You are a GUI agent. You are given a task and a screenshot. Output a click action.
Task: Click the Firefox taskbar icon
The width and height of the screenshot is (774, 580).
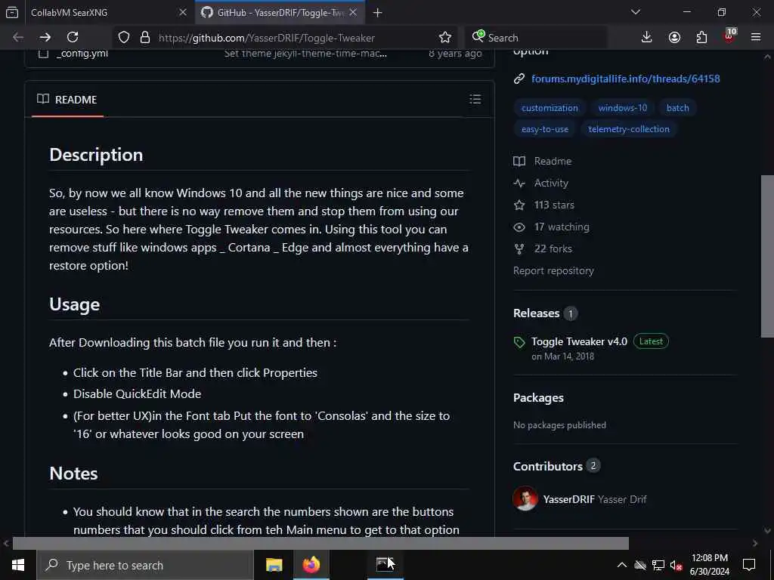(311, 565)
